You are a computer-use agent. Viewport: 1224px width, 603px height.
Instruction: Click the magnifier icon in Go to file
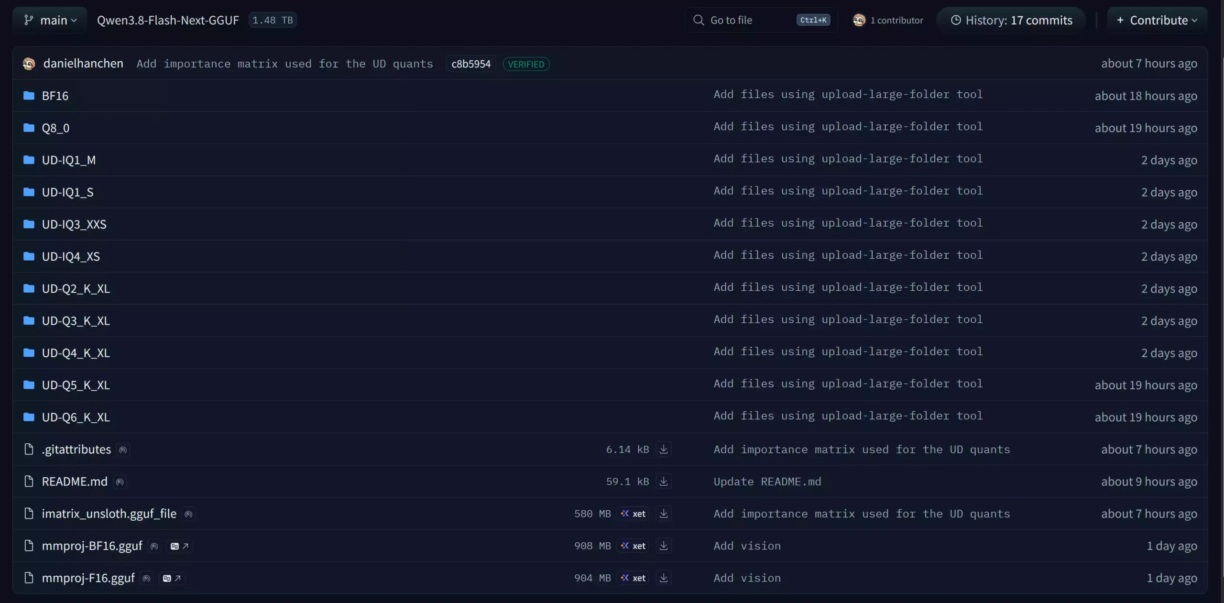[699, 20]
